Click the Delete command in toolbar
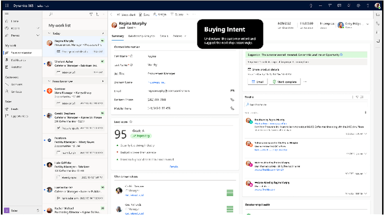 point(178,15)
